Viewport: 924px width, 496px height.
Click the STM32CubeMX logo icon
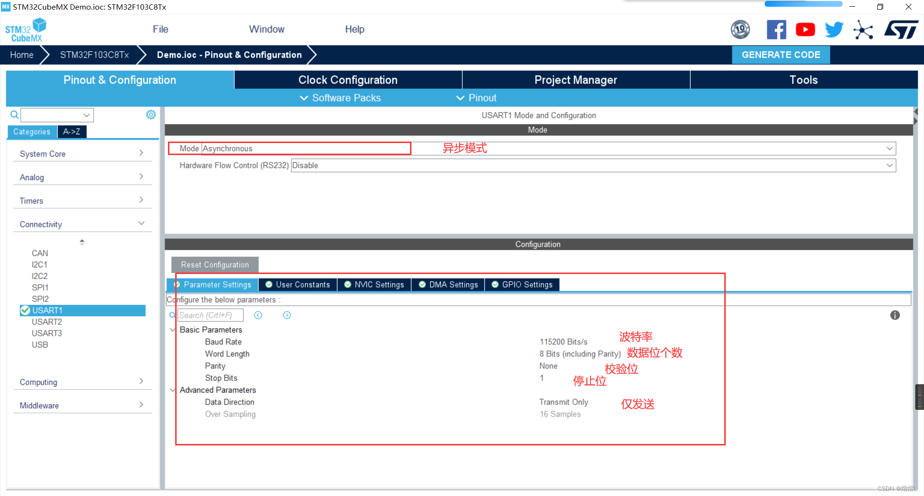click(26, 30)
